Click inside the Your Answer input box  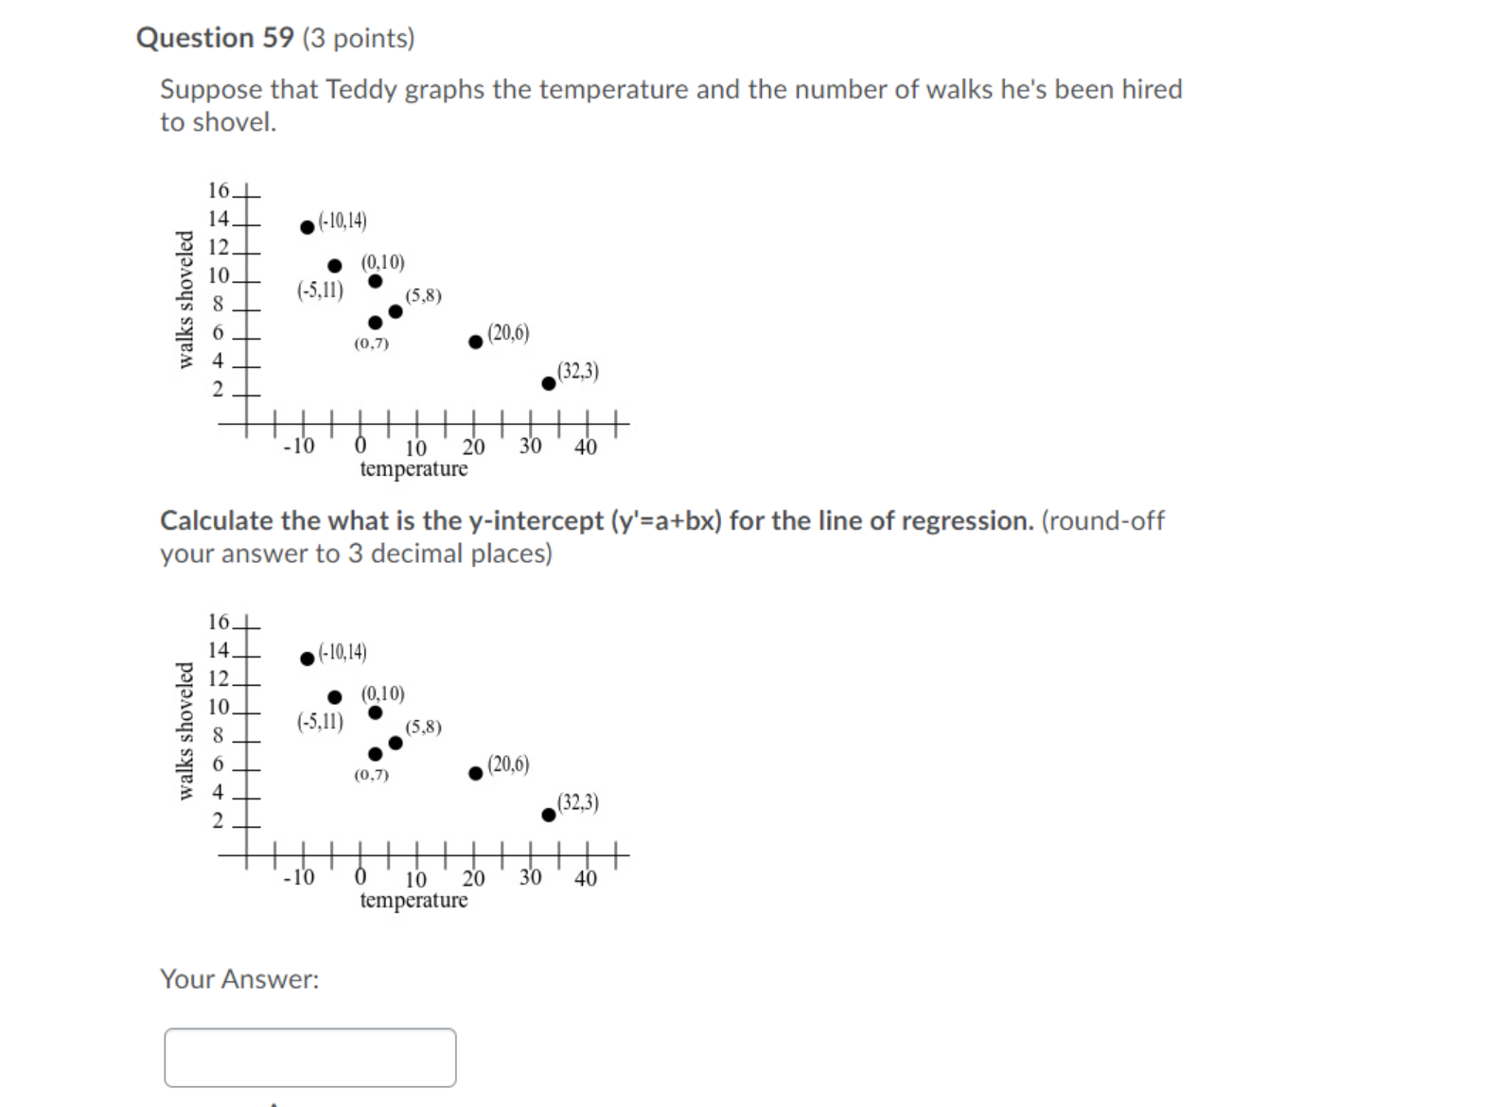(x=309, y=1056)
